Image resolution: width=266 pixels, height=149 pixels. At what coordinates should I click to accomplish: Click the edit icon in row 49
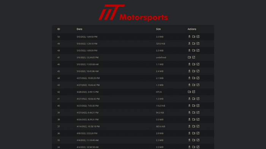pos(198,43)
